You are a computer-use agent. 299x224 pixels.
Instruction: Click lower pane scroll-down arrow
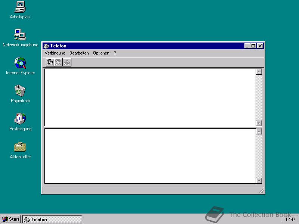(x=259, y=181)
